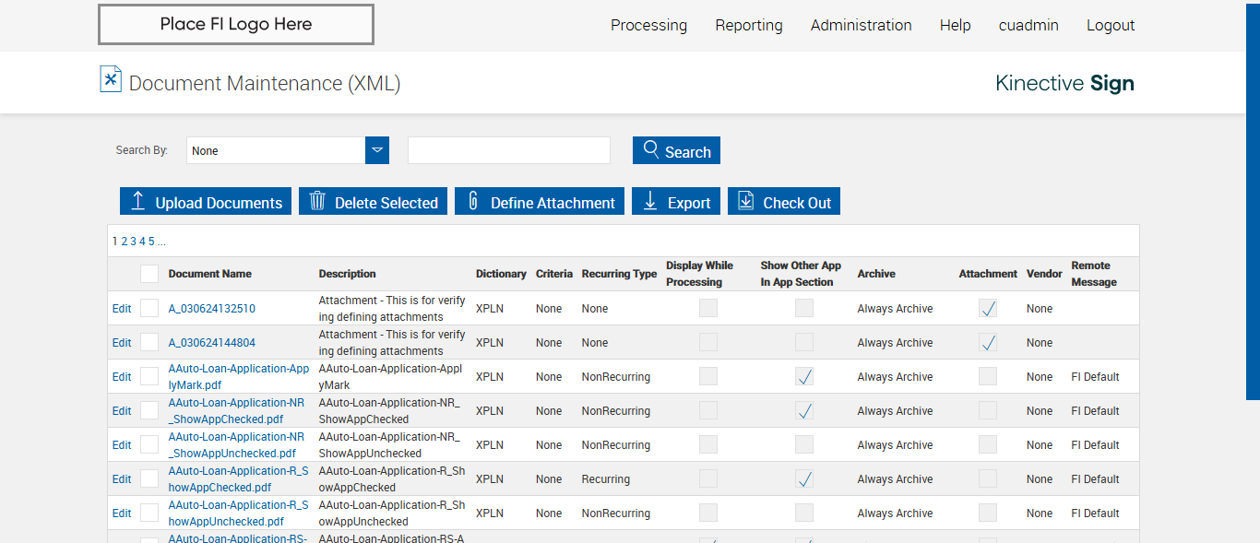Tick the select-all checkbox in table header
This screenshot has width=1260, height=543.
click(149, 274)
